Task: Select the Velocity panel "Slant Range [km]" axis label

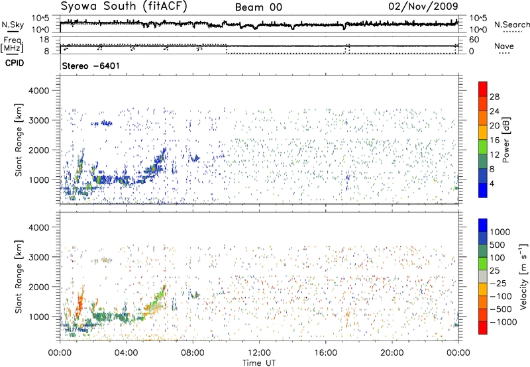Action: (x=19, y=276)
